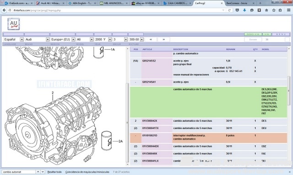Open the address bar history dropdown arrow
The width and height of the screenshot is (293, 175).
coord(223,10)
